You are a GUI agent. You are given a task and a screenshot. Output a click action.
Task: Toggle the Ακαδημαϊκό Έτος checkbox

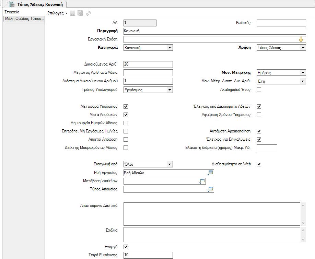pyautogui.click(x=259, y=90)
